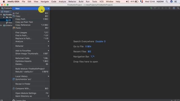Click the Cut scissors entry

click(31, 13)
